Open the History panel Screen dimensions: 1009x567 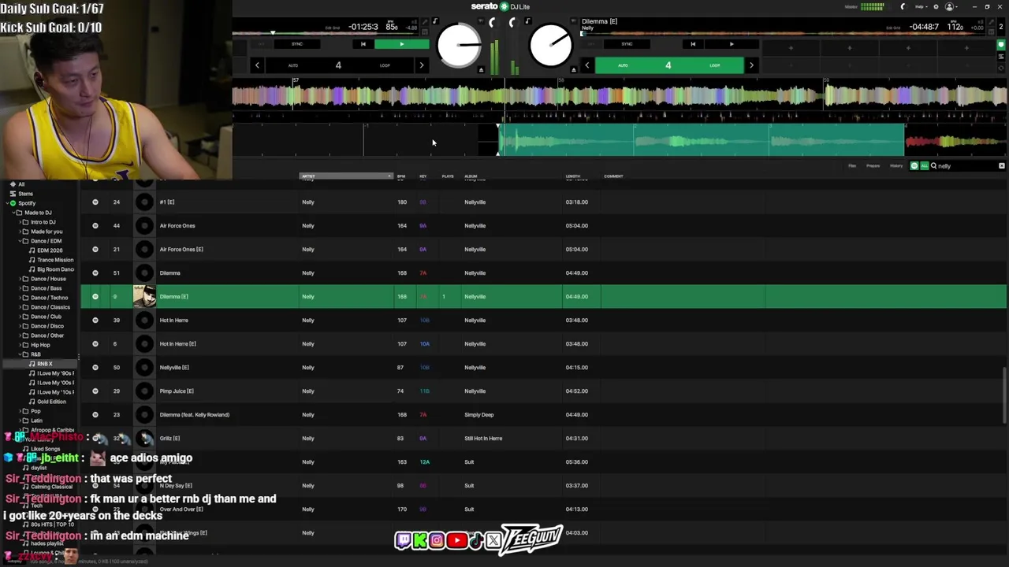pyautogui.click(x=896, y=166)
